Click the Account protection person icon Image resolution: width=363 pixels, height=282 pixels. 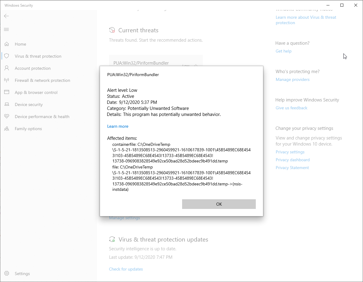[7, 68]
